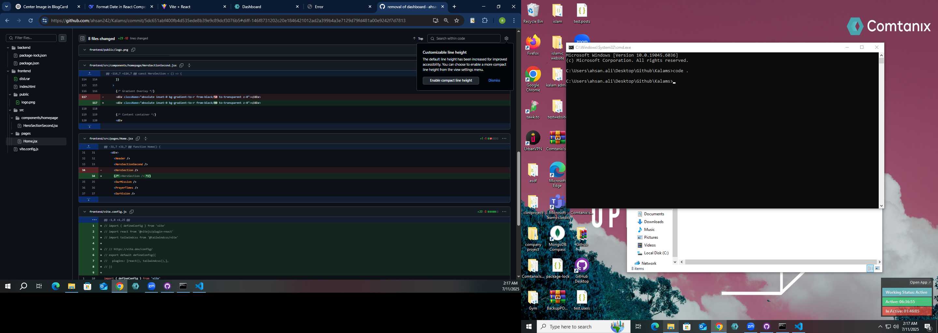Viewport: 938px width, 333px height.
Task: Collapse the vite.config.js diff section
Action: (x=84, y=212)
